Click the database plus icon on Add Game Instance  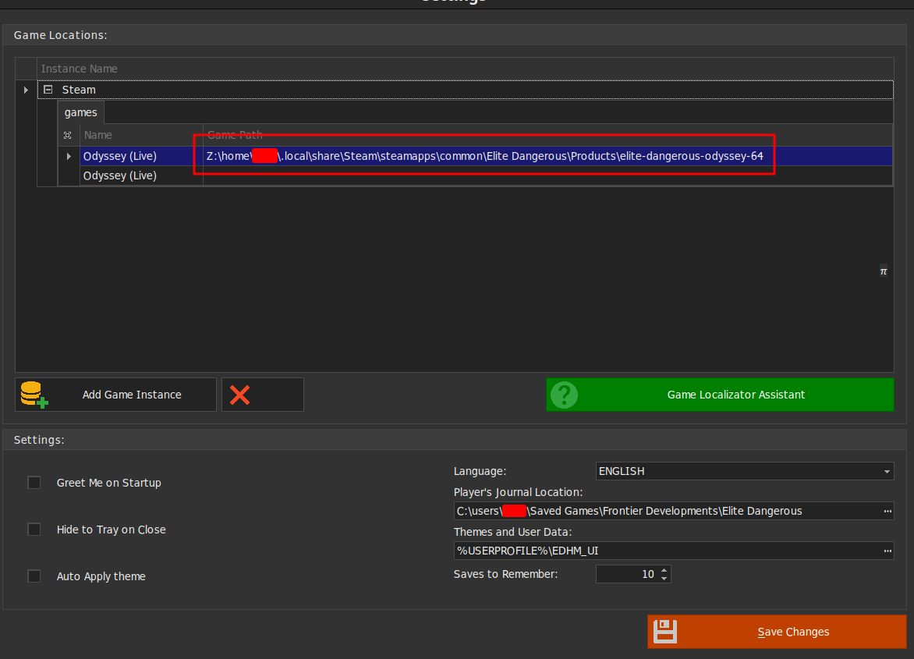click(34, 395)
